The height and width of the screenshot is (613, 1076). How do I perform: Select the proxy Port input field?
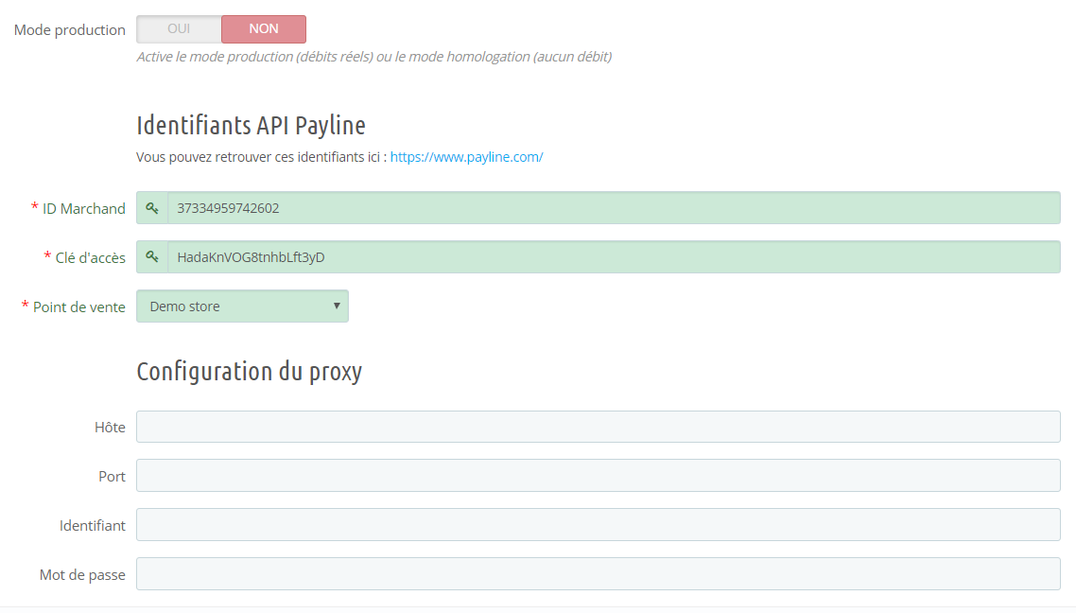click(598, 476)
